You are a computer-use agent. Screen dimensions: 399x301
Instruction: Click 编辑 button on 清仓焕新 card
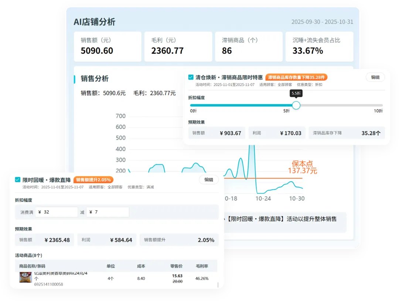click(375, 77)
